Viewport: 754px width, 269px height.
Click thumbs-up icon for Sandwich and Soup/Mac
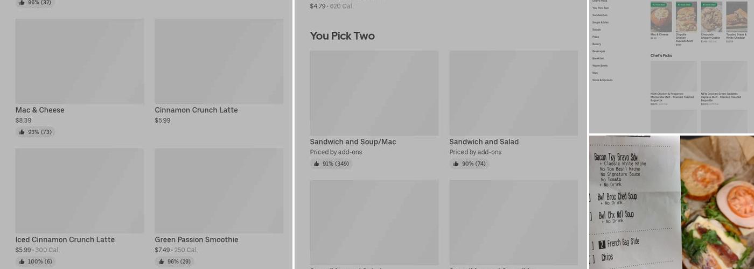pyautogui.click(x=317, y=164)
